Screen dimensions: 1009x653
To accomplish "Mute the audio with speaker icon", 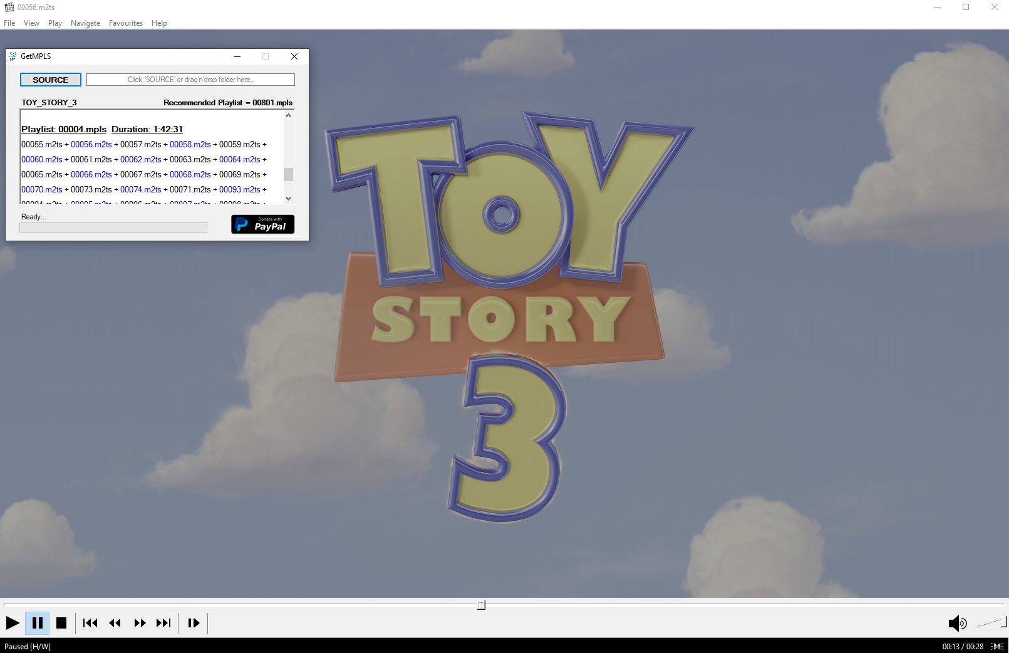I will [956, 623].
